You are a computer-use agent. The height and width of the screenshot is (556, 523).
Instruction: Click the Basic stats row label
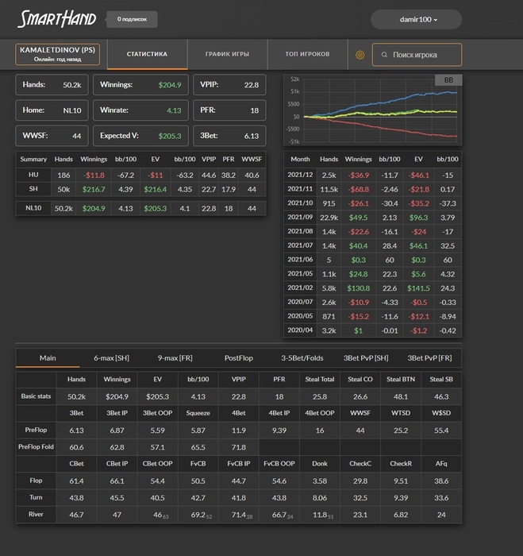(x=36, y=396)
